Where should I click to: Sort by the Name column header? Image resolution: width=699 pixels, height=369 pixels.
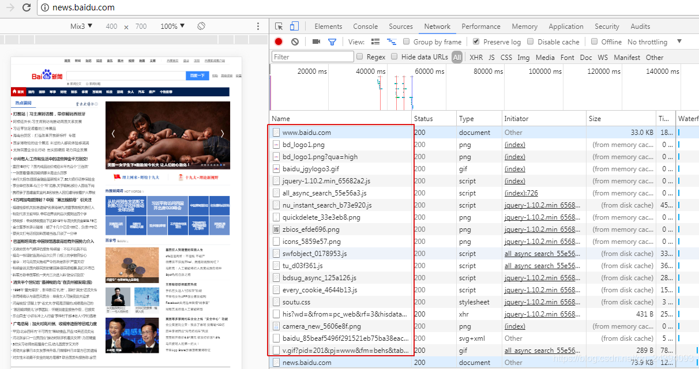[x=341, y=118]
